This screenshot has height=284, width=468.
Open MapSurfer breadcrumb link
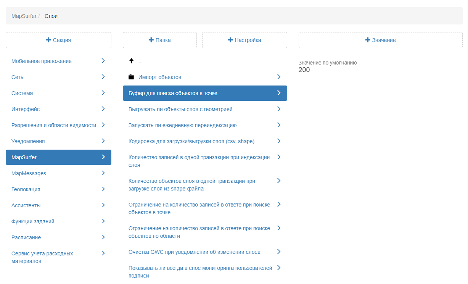(x=24, y=16)
